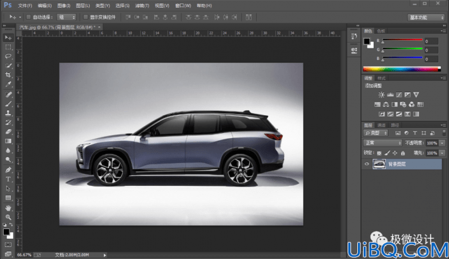Select the Hand tool
Image resolution: width=449 pixels, height=259 pixels.
[8, 207]
